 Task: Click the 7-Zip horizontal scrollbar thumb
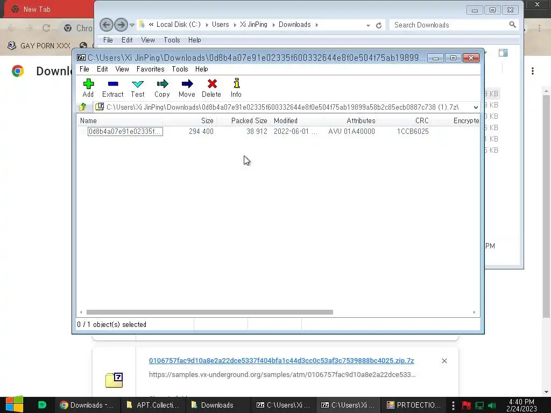coord(209,312)
